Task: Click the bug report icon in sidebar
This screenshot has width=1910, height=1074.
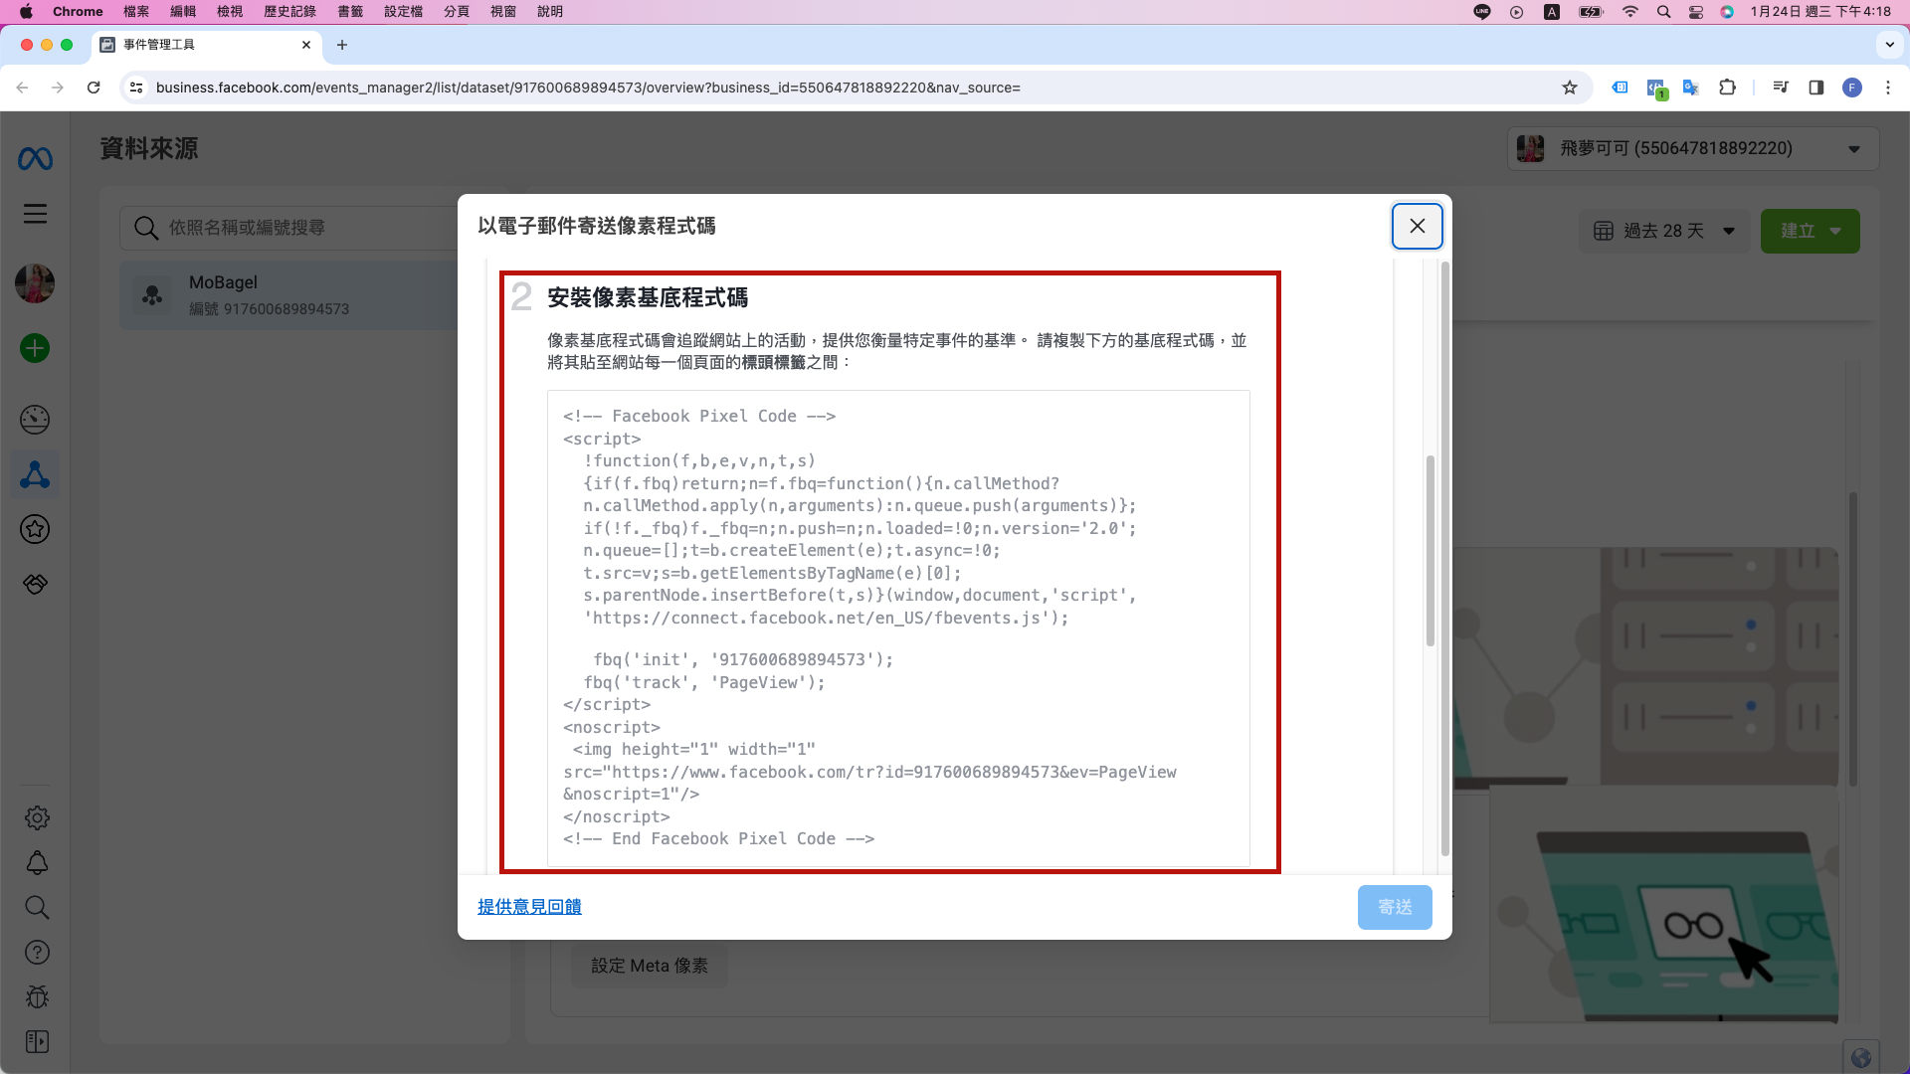Action: coord(37,996)
